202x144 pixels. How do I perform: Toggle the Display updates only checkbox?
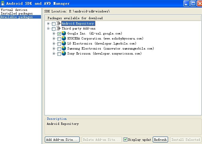[x=125, y=139]
